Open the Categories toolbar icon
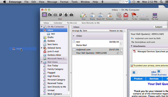 (x=143, y=15)
